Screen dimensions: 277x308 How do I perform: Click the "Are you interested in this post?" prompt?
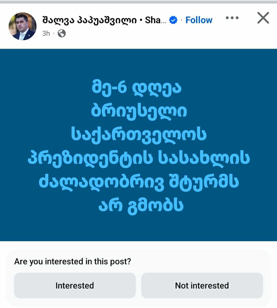coord(73,261)
